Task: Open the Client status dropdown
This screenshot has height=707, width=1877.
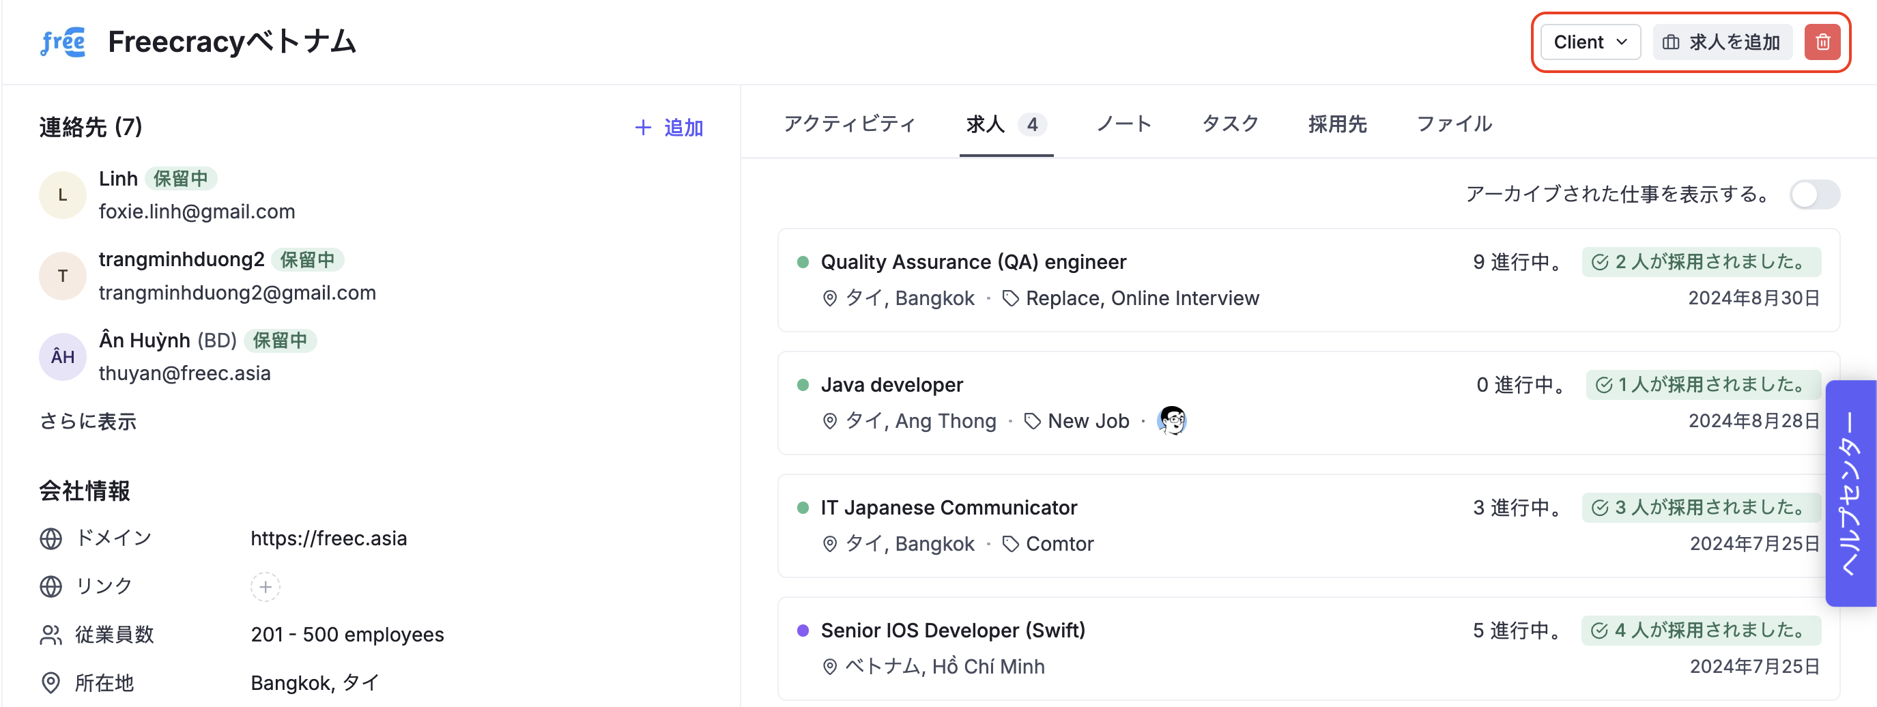Action: tap(1590, 42)
